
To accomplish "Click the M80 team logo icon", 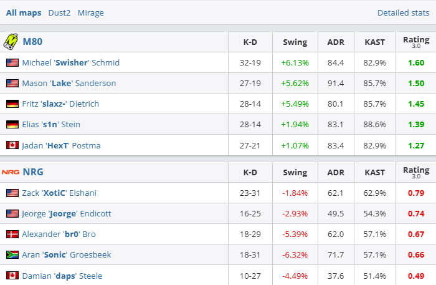I will pos(11,42).
